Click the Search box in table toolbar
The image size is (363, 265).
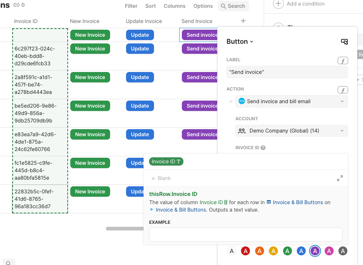[233, 6]
